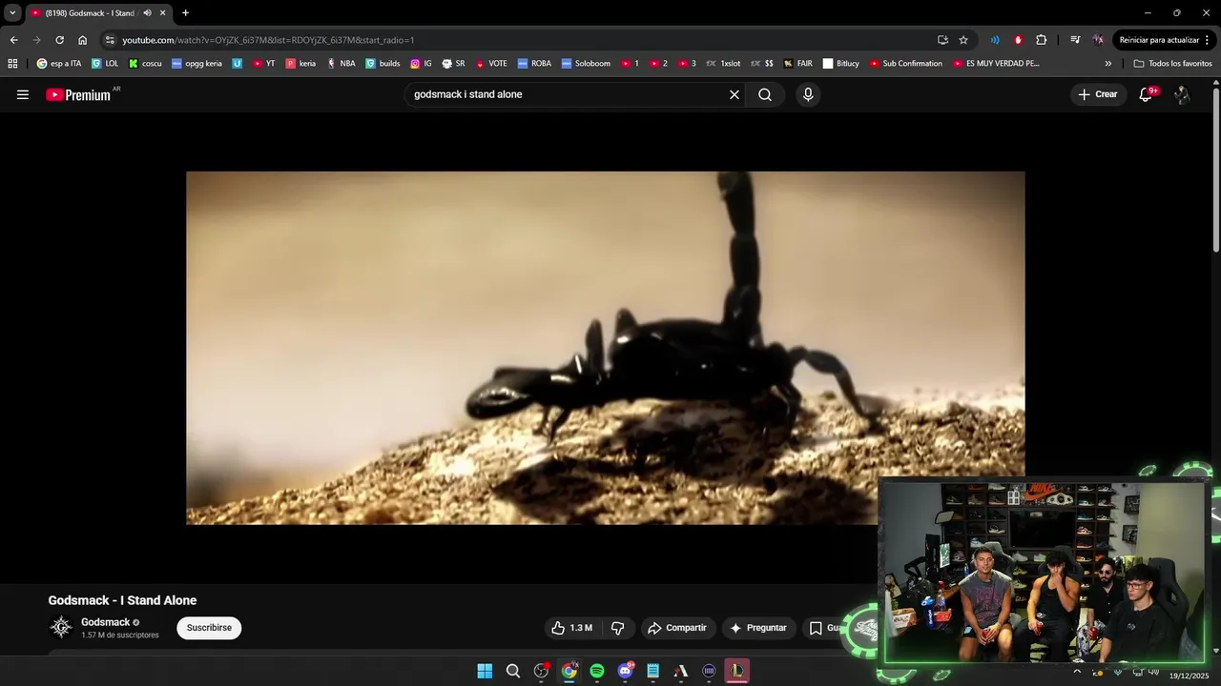Install app icon in address bar
1221x686 pixels.
942,40
